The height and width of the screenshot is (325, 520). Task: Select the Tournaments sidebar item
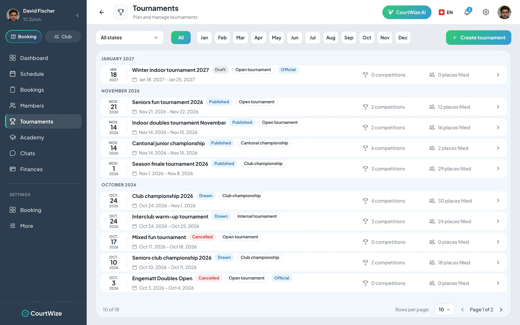pos(43,122)
